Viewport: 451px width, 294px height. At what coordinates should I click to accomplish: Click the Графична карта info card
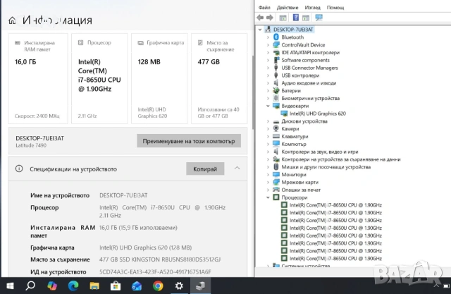click(159, 78)
